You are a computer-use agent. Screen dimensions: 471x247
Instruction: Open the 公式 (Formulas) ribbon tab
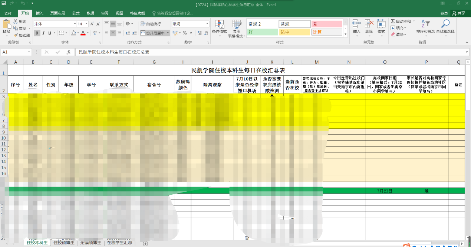(76, 13)
